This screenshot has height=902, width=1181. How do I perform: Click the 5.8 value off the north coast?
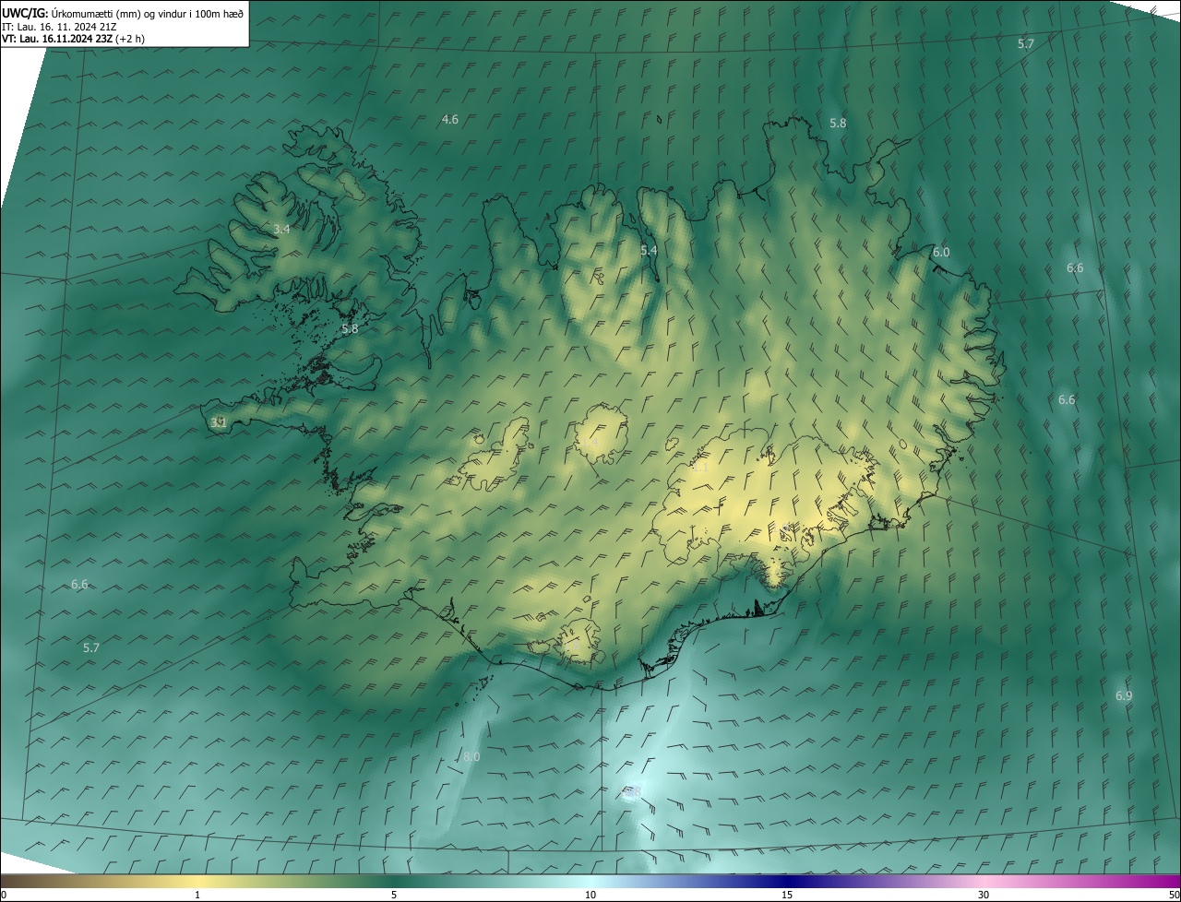[x=838, y=123]
